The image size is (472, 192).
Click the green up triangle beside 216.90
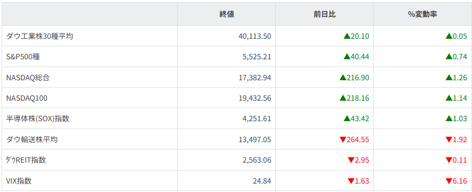pyautogui.click(x=343, y=78)
